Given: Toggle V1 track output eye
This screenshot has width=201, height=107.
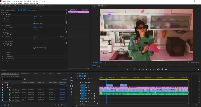Looking at the screenshot, I should (89, 90).
